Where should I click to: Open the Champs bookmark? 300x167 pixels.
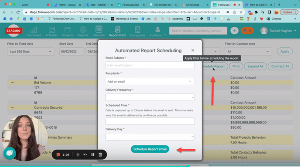click(x=274, y=19)
